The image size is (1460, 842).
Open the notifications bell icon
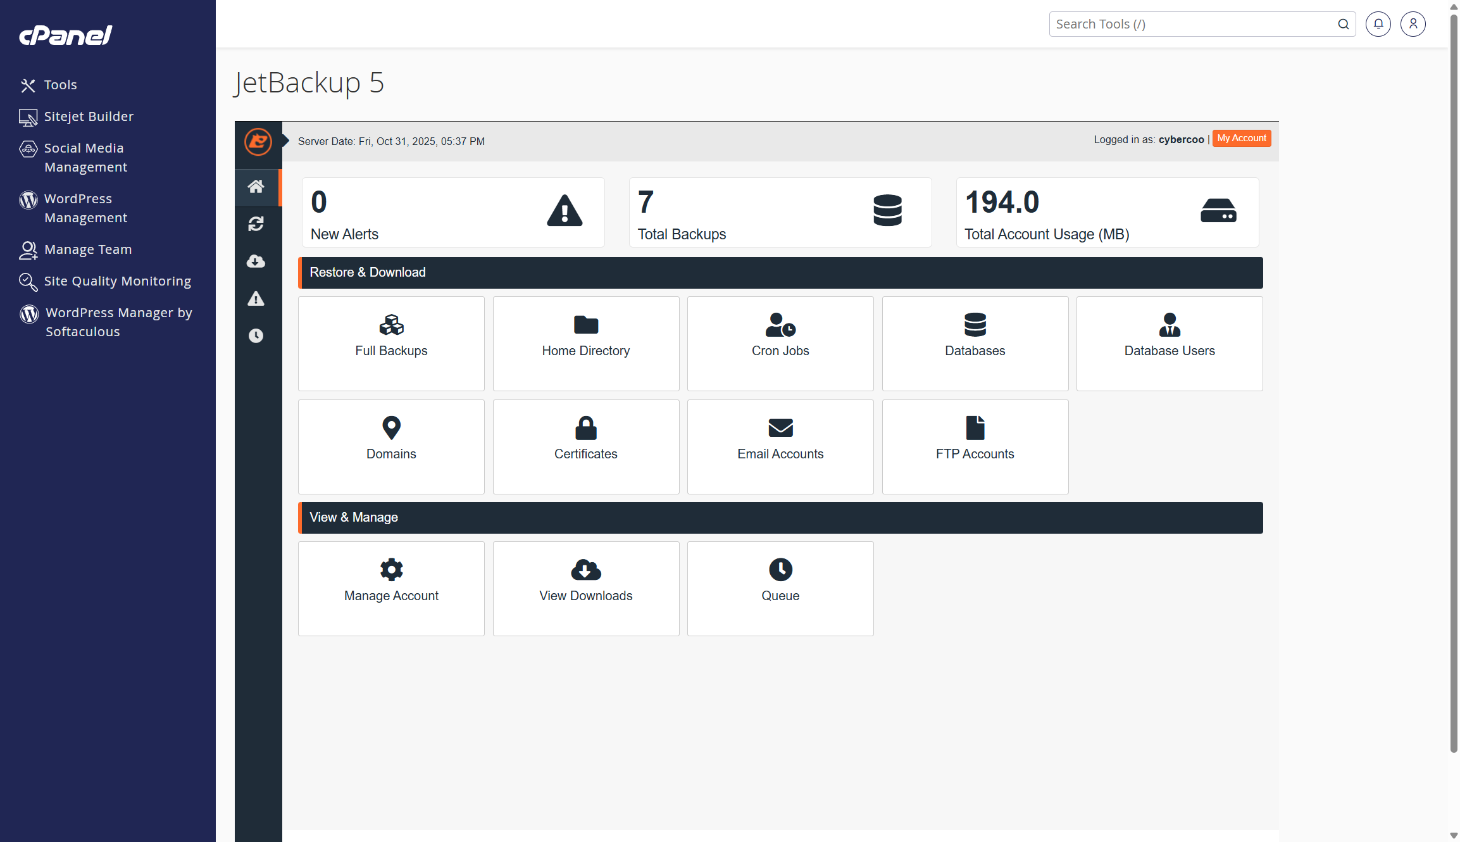click(1378, 24)
